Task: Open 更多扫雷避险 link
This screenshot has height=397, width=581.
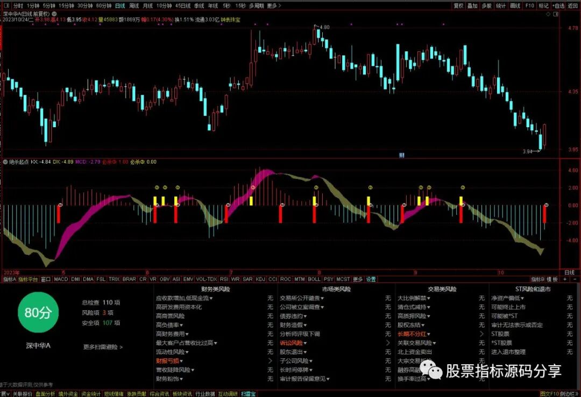Action: 103,347
